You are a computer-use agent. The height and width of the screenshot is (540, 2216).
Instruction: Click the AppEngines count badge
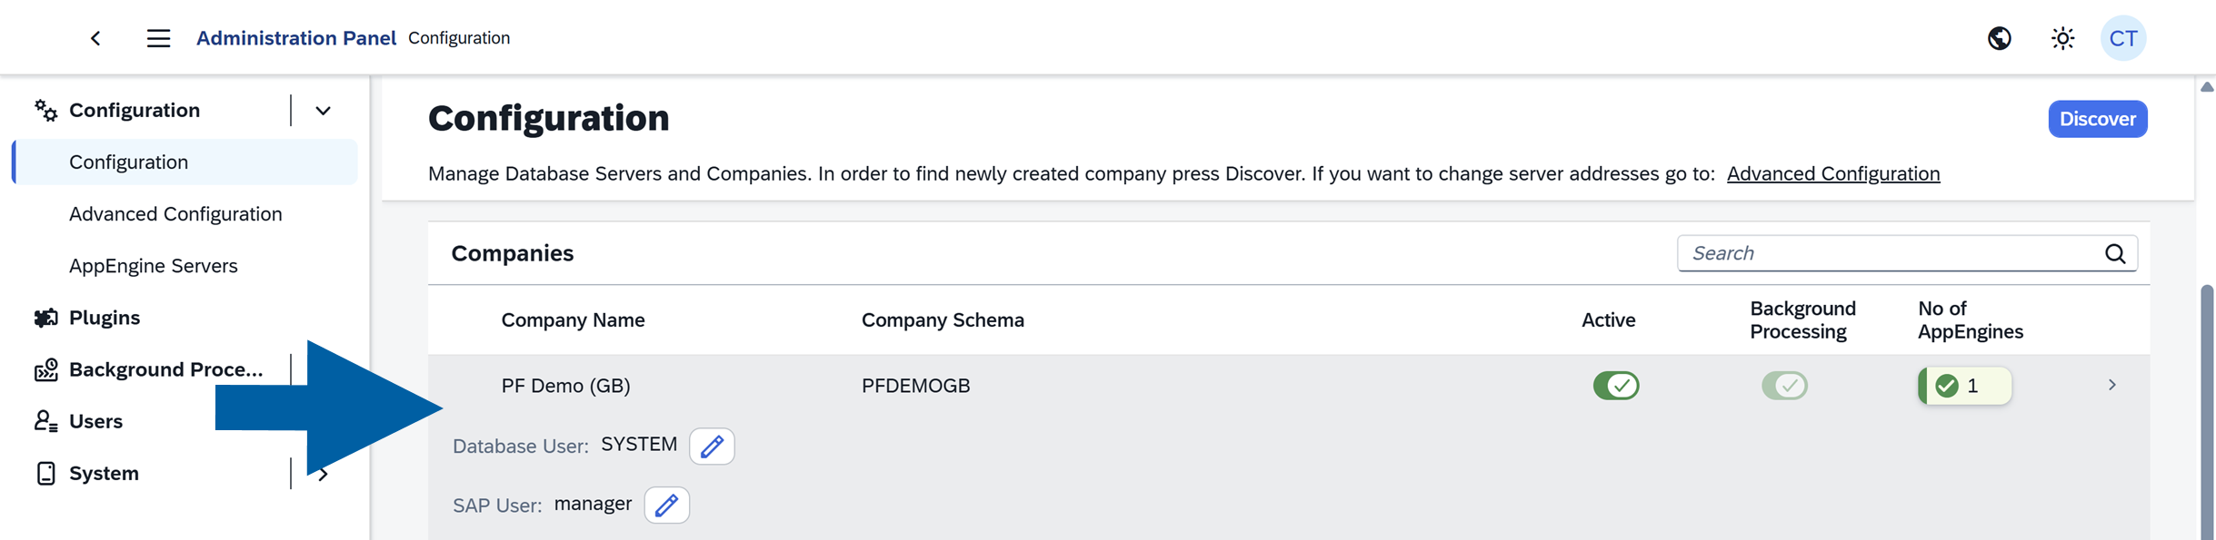coord(1963,385)
